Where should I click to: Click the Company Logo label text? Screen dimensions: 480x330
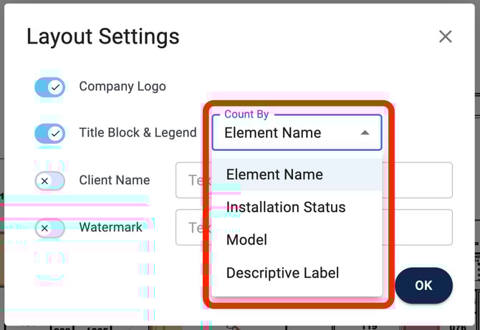point(123,87)
